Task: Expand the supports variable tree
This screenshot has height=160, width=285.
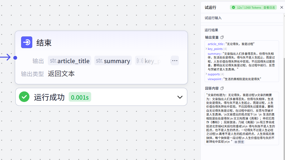Action: point(206,74)
